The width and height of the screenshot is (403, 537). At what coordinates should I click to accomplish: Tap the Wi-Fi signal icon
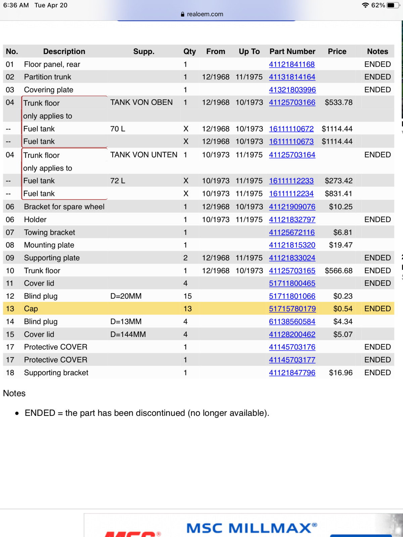[x=365, y=5]
